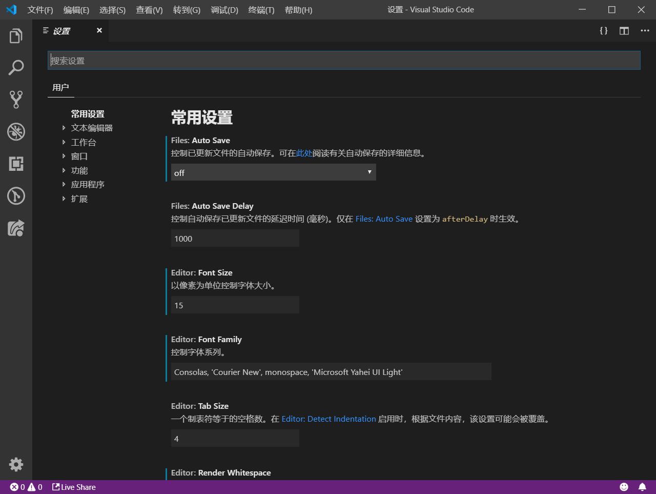Viewport: 656px width, 494px height.
Task: Open settings JSON with braces icon
Action: click(x=604, y=31)
